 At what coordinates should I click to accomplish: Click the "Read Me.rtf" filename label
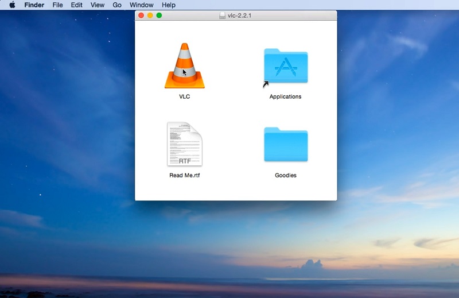(x=184, y=175)
